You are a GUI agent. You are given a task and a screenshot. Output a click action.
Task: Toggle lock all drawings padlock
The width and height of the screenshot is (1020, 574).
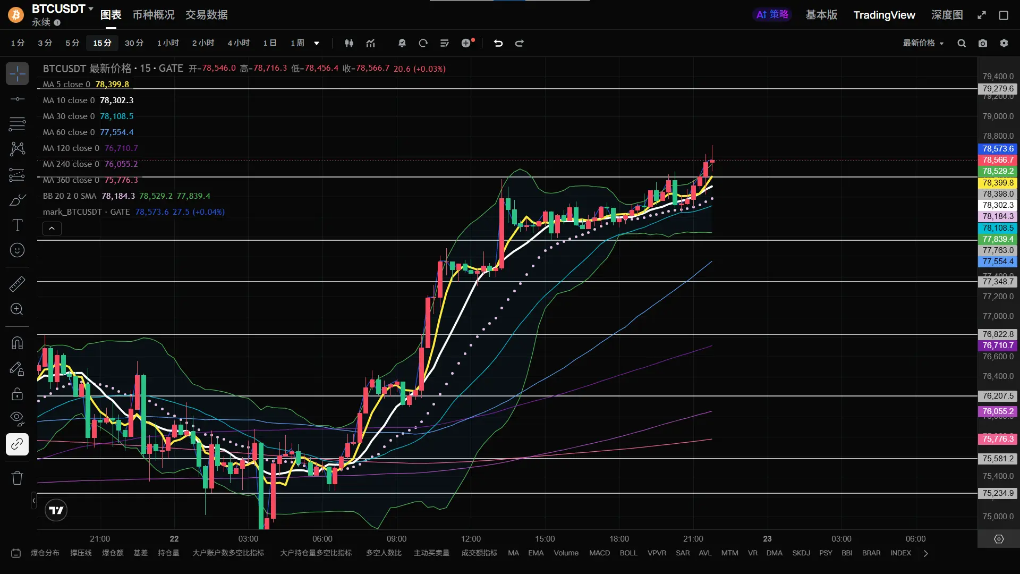[x=17, y=394]
